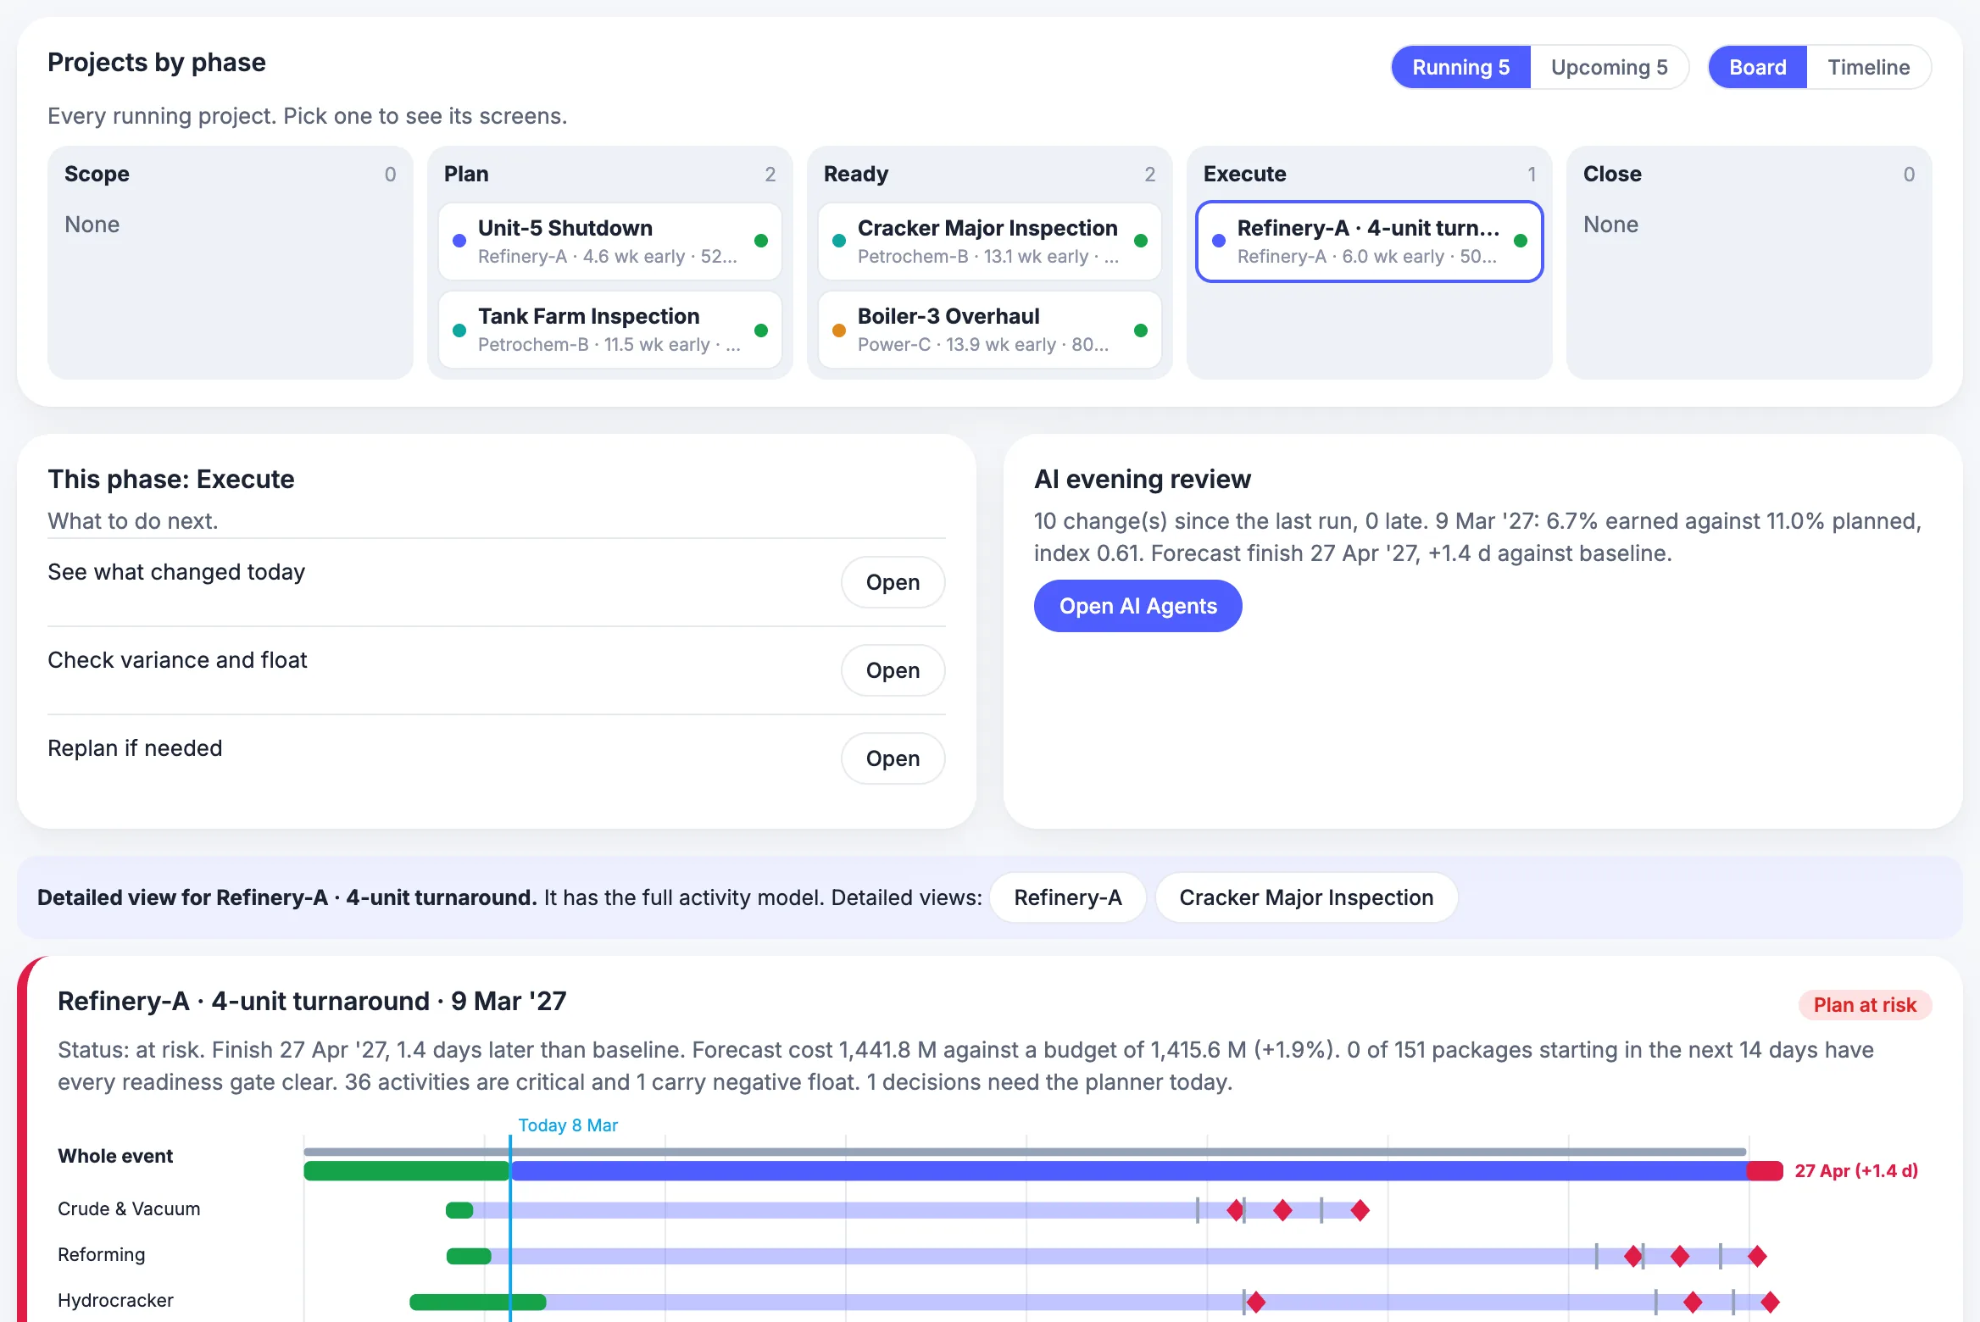Click the Close column header

1612,175
